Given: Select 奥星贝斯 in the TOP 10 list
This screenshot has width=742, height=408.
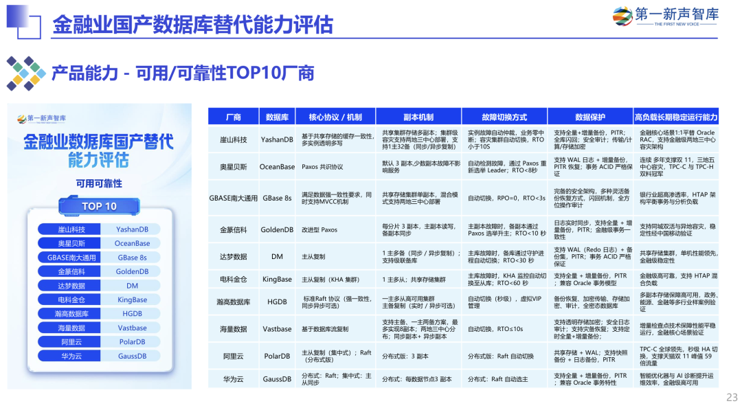Looking at the screenshot, I should [x=69, y=243].
